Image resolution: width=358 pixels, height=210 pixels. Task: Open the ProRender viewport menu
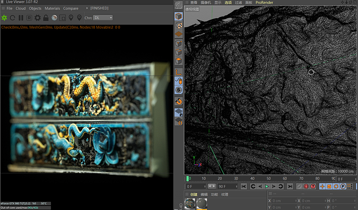pyautogui.click(x=264, y=3)
